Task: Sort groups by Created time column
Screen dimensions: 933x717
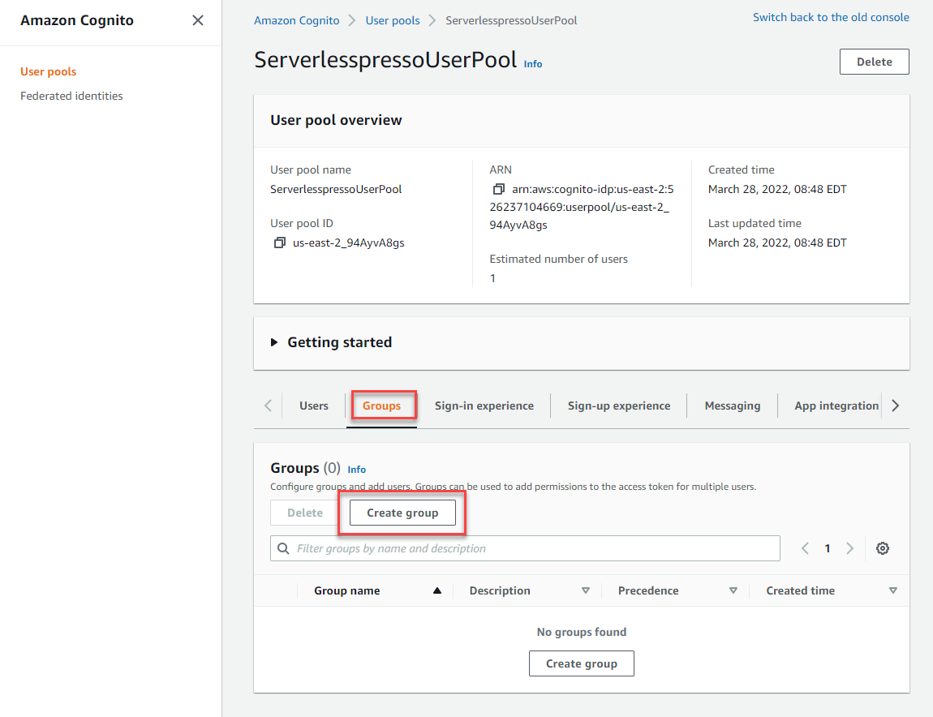Action: click(893, 590)
